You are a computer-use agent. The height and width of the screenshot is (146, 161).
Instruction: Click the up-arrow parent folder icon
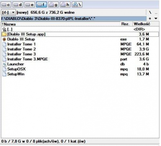pos(4,29)
